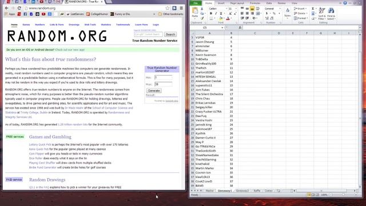Open the General number format dropdown
The width and height of the screenshot is (366, 206).
[280, 9]
